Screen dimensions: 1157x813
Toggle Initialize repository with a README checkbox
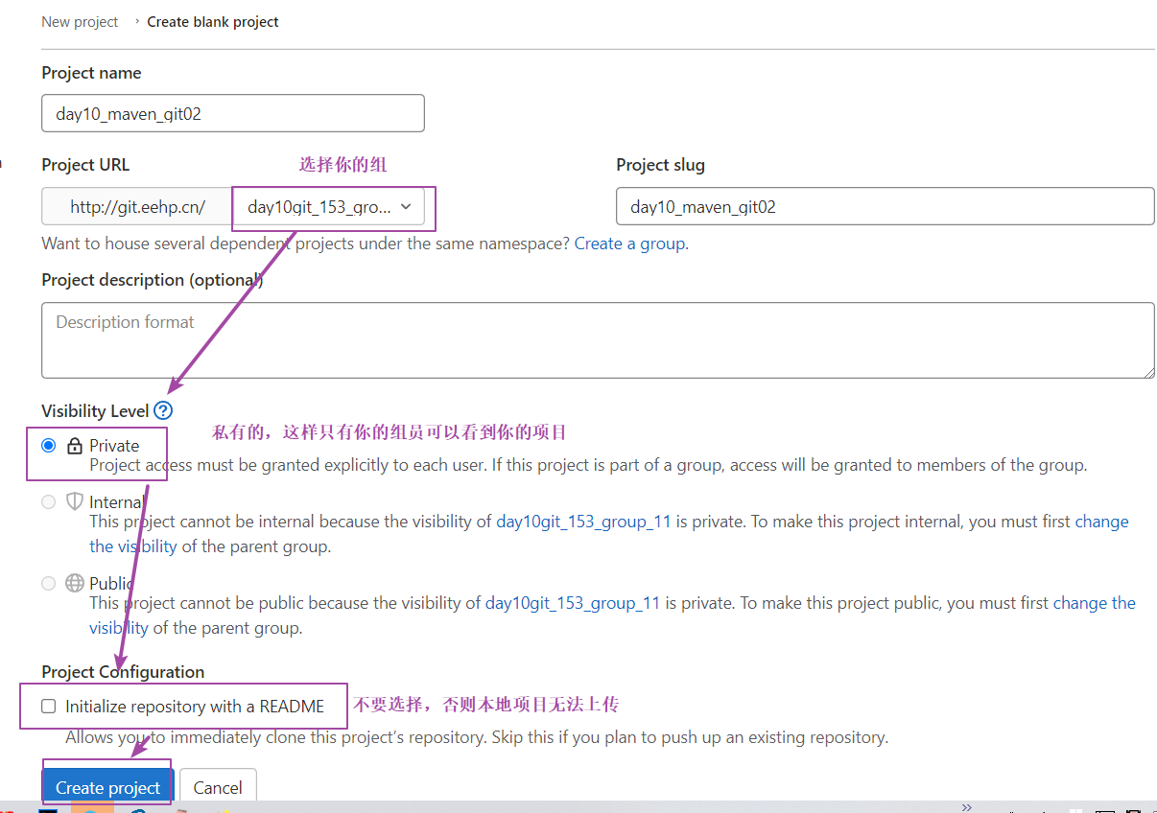pos(49,707)
